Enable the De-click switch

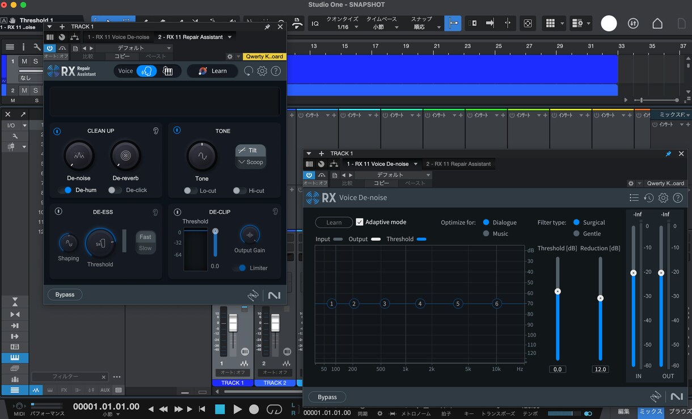(115, 190)
